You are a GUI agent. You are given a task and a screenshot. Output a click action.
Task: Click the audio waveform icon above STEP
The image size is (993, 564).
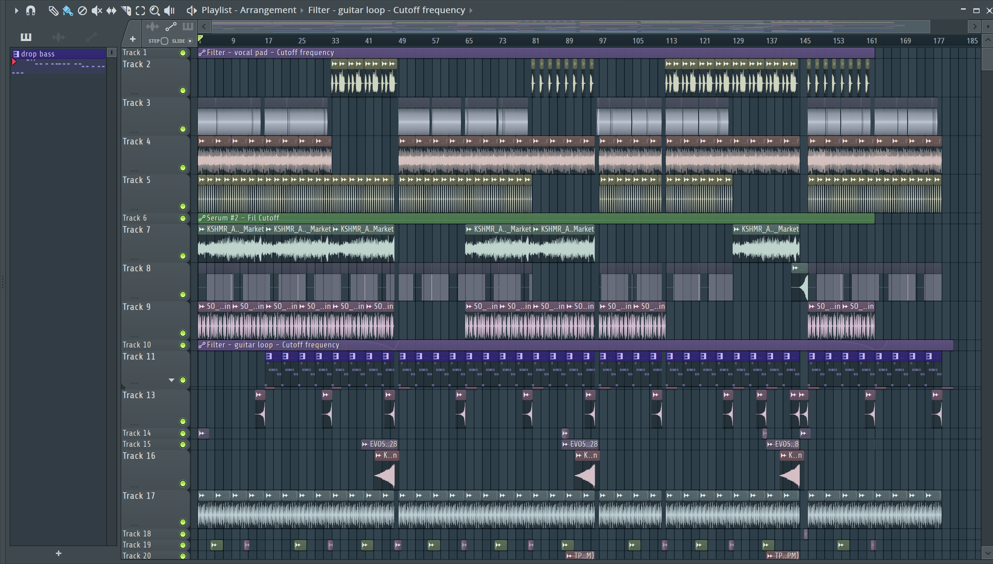[152, 27]
